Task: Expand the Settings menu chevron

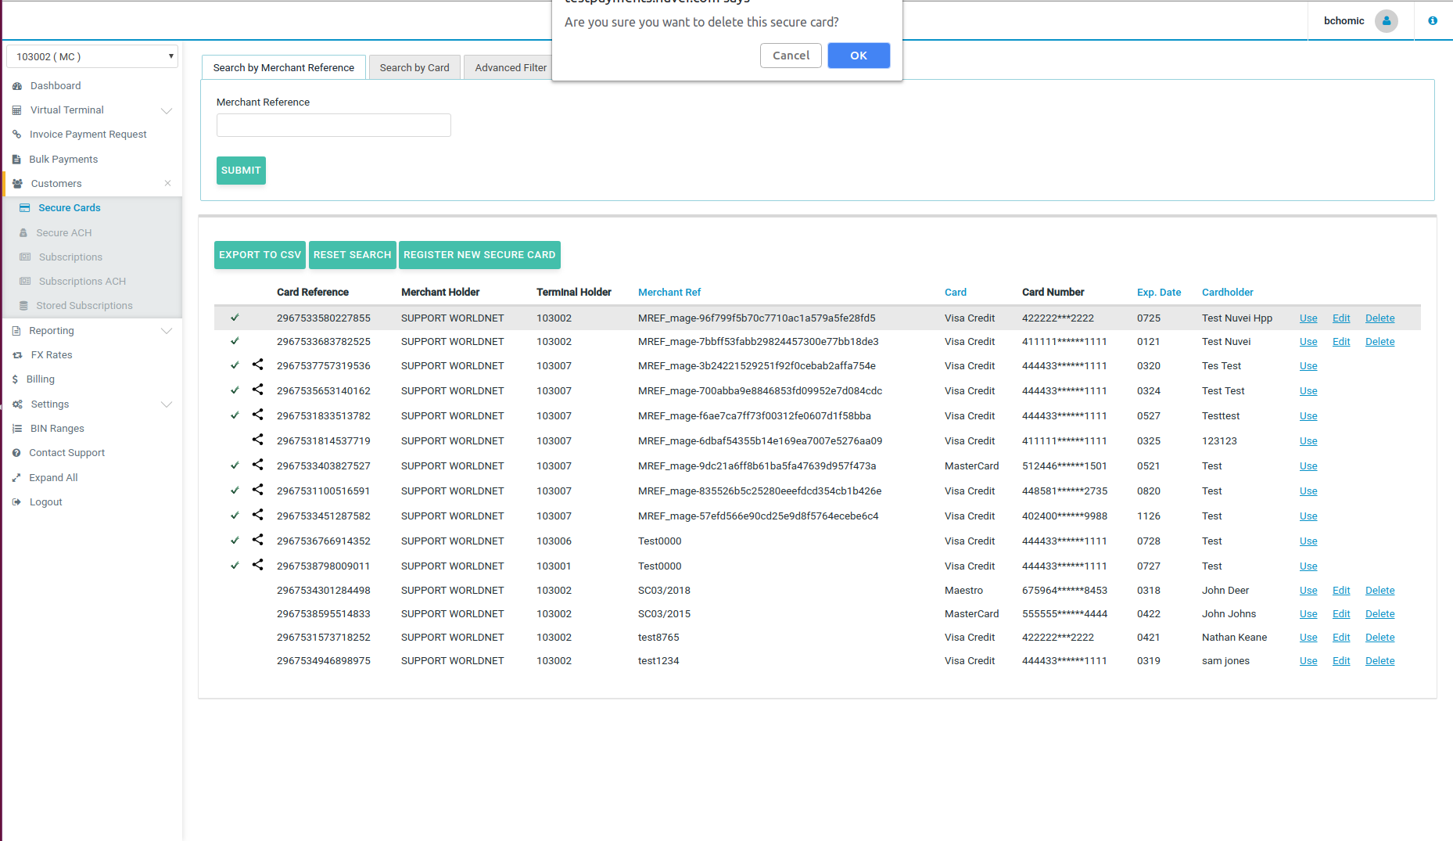Action: [x=167, y=404]
